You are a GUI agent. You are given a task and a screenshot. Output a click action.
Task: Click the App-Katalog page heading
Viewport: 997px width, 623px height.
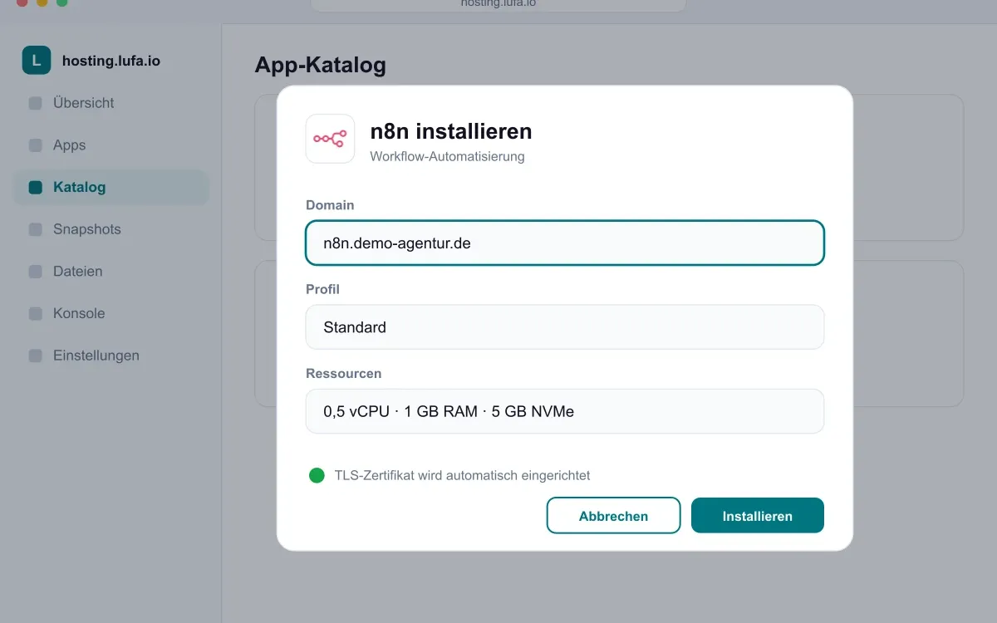coord(321,65)
